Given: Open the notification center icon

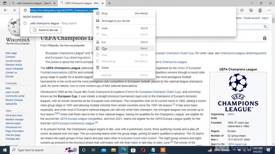Looking at the screenshot, I should click(268, 150).
